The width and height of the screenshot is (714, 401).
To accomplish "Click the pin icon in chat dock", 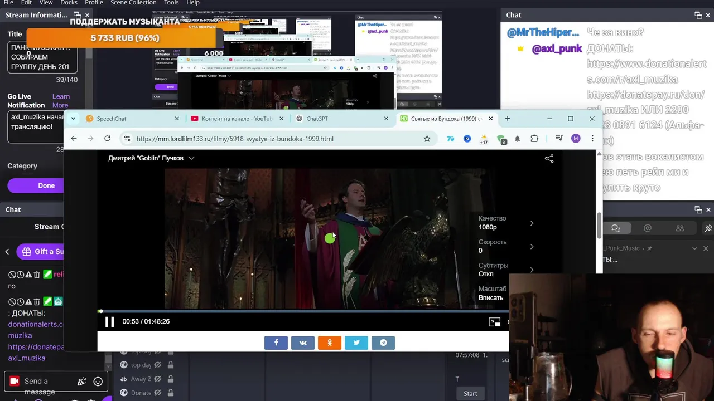I will pyautogui.click(x=708, y=228).
